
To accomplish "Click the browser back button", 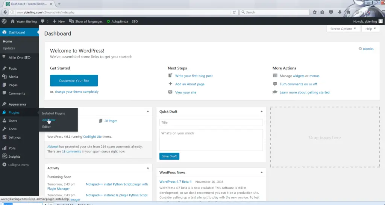I will pos(5,12).
